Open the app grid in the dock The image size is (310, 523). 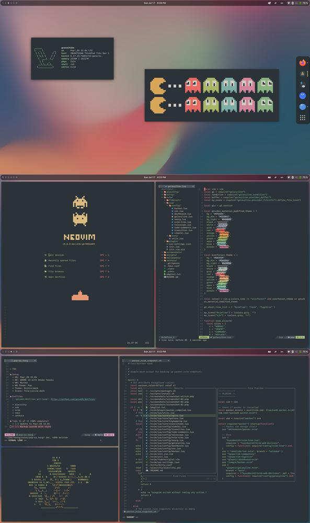(x=302, y=117)
